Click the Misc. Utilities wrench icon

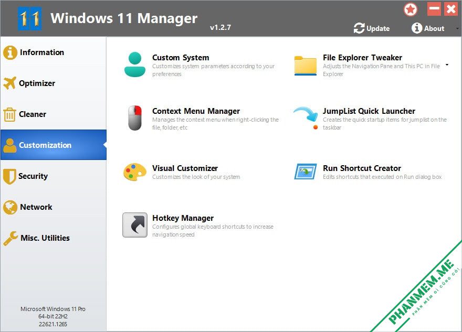(x=10, y=238)
